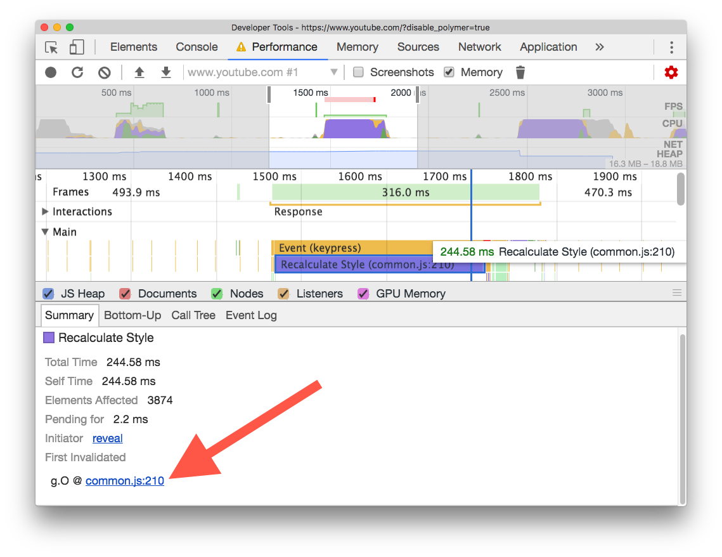Select the Summary tab
Screen dimensions: 722x557
[x=69, y=315]
